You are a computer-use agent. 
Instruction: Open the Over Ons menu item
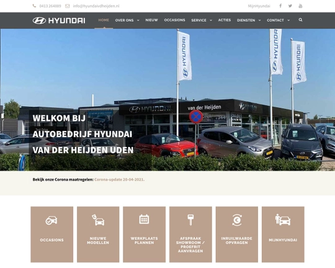pyautogui.click(x=124, y=20)
